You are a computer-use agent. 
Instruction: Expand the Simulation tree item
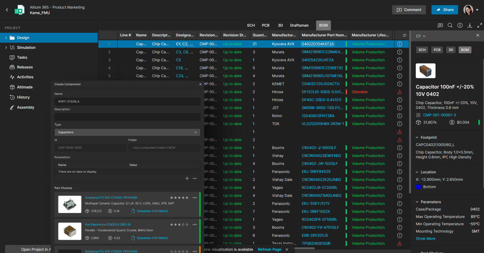[x=6, y=48]
